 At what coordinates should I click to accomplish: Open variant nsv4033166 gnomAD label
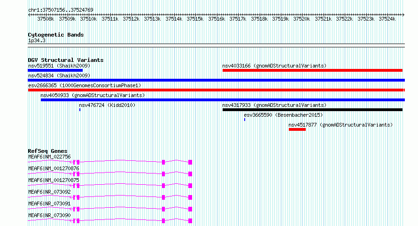pyautogui.click(x=274, y=66)
